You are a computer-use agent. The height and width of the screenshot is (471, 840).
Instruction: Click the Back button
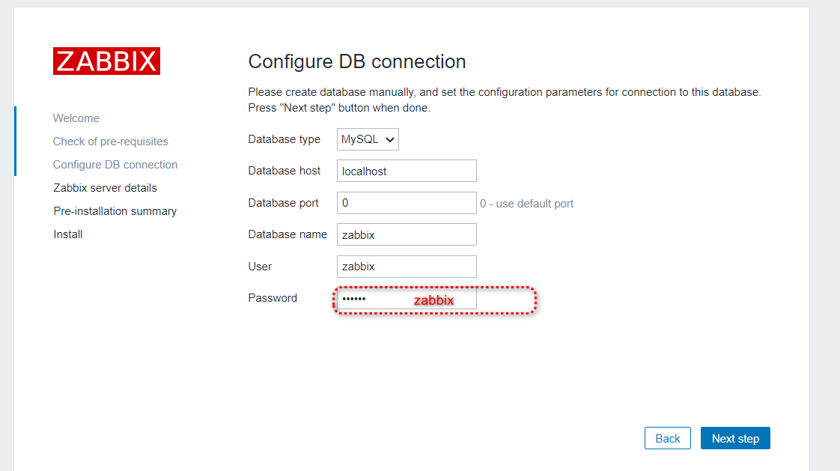coord(667,438)
